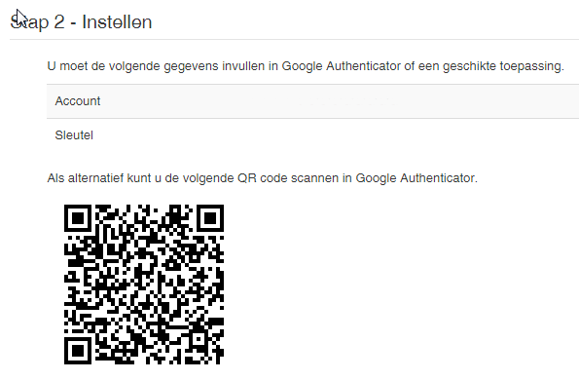This screenshot has width=579, height=380.
Task: Click the word "toepassing" ending the first sentence
Action: (531, 66)
